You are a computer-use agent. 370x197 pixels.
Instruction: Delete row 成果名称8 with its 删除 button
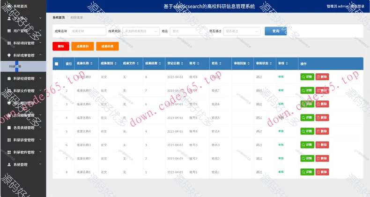click(x=322, y=77)
